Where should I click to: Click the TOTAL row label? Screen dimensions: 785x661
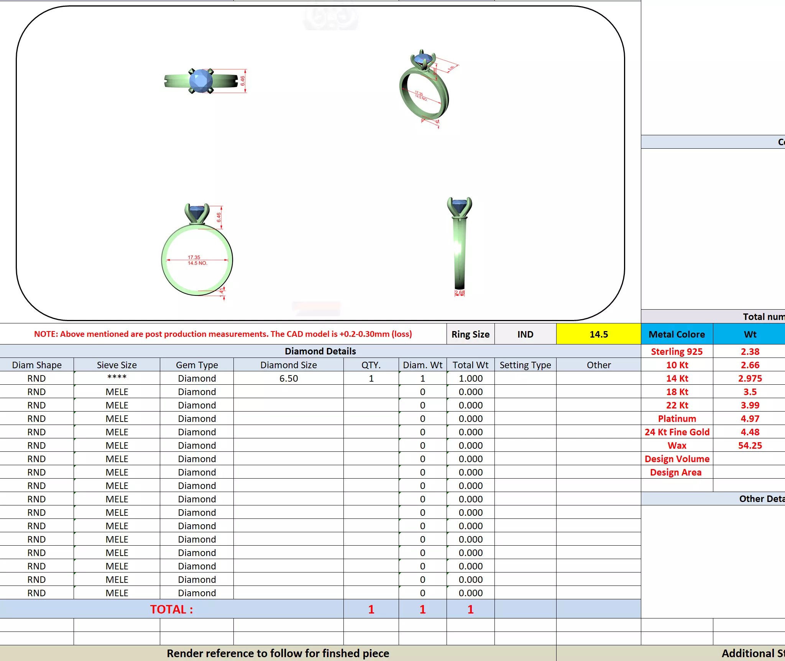171,609
